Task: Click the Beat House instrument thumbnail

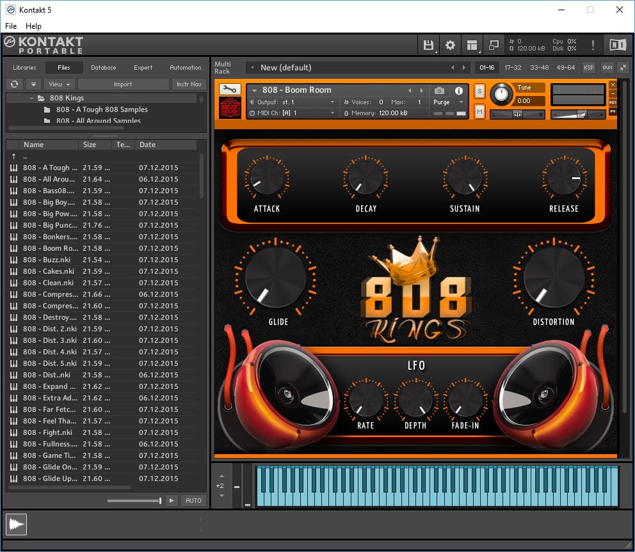Action: pos(230,108)
